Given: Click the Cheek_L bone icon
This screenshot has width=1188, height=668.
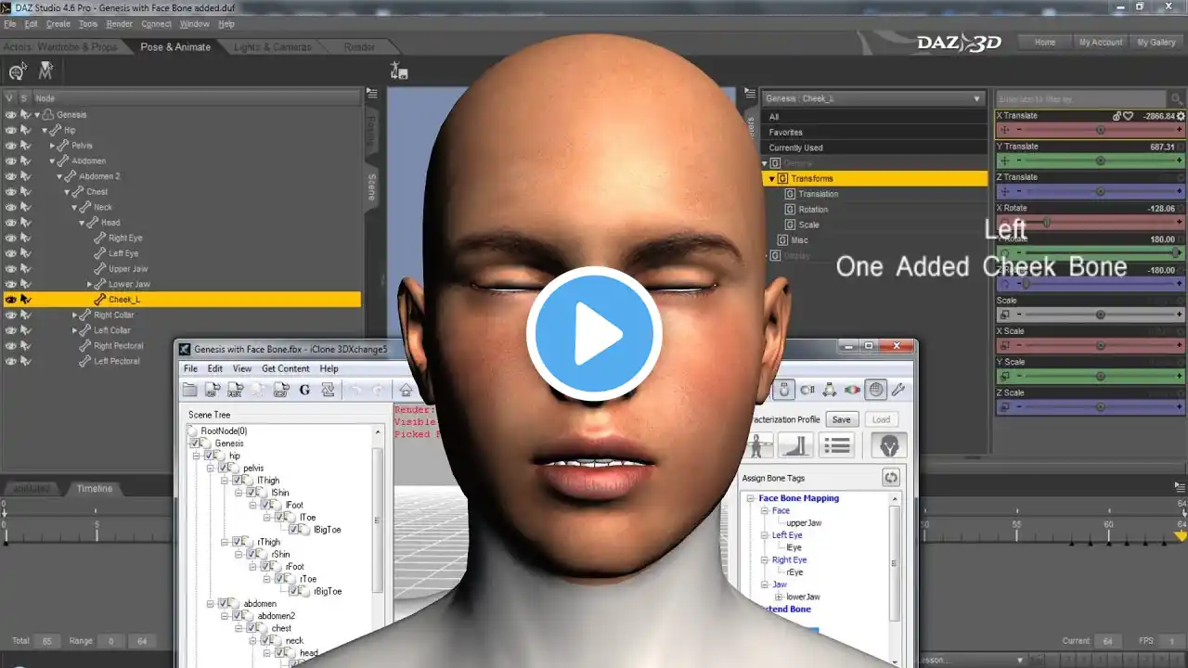Looking at the screenshot, I should pos(100,300).
